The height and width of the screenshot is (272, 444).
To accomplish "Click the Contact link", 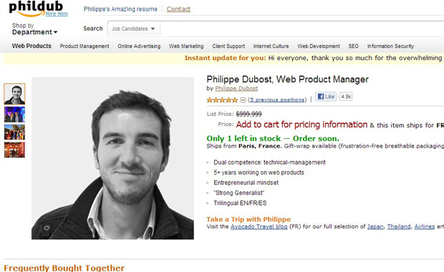I will click(x=178, y=9).
